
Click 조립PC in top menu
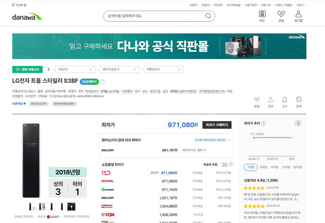(206, 5)
